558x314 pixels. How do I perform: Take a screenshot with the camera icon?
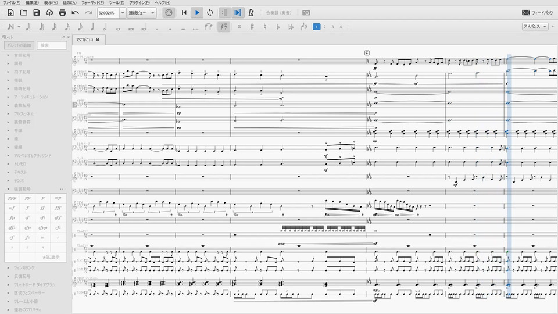(x=306, y=13)
